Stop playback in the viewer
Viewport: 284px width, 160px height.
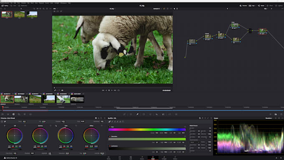[x=109, y=90]
